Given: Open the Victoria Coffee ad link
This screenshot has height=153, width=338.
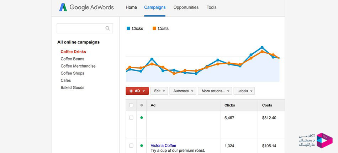Looking at the screenshot, I should pos(163,146).
